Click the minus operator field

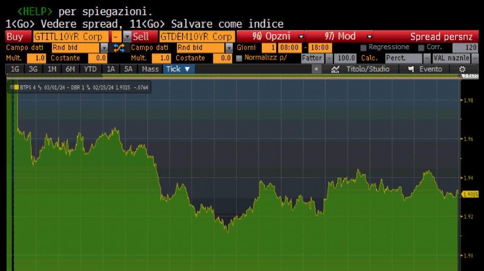pos(116,37)
